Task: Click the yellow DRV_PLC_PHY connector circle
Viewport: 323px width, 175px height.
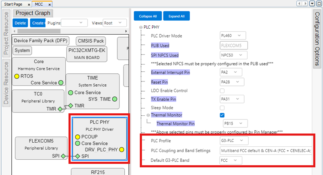Action: click(121, 150)
